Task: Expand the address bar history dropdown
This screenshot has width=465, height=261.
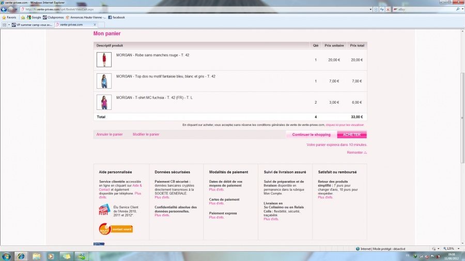Action: point(370,9)
